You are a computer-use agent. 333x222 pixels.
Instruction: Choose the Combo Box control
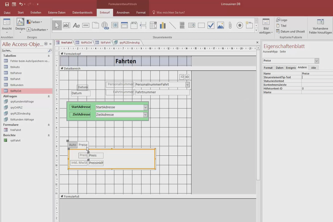point(153,26)
